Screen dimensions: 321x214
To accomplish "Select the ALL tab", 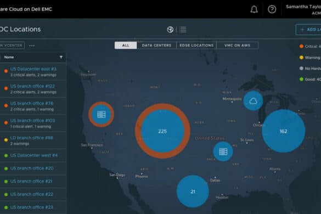I will (126, 45).
